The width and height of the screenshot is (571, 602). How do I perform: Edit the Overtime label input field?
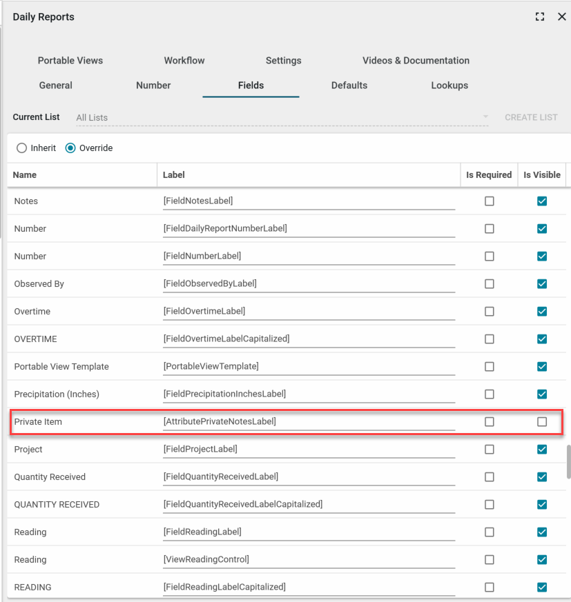(309, 312)
